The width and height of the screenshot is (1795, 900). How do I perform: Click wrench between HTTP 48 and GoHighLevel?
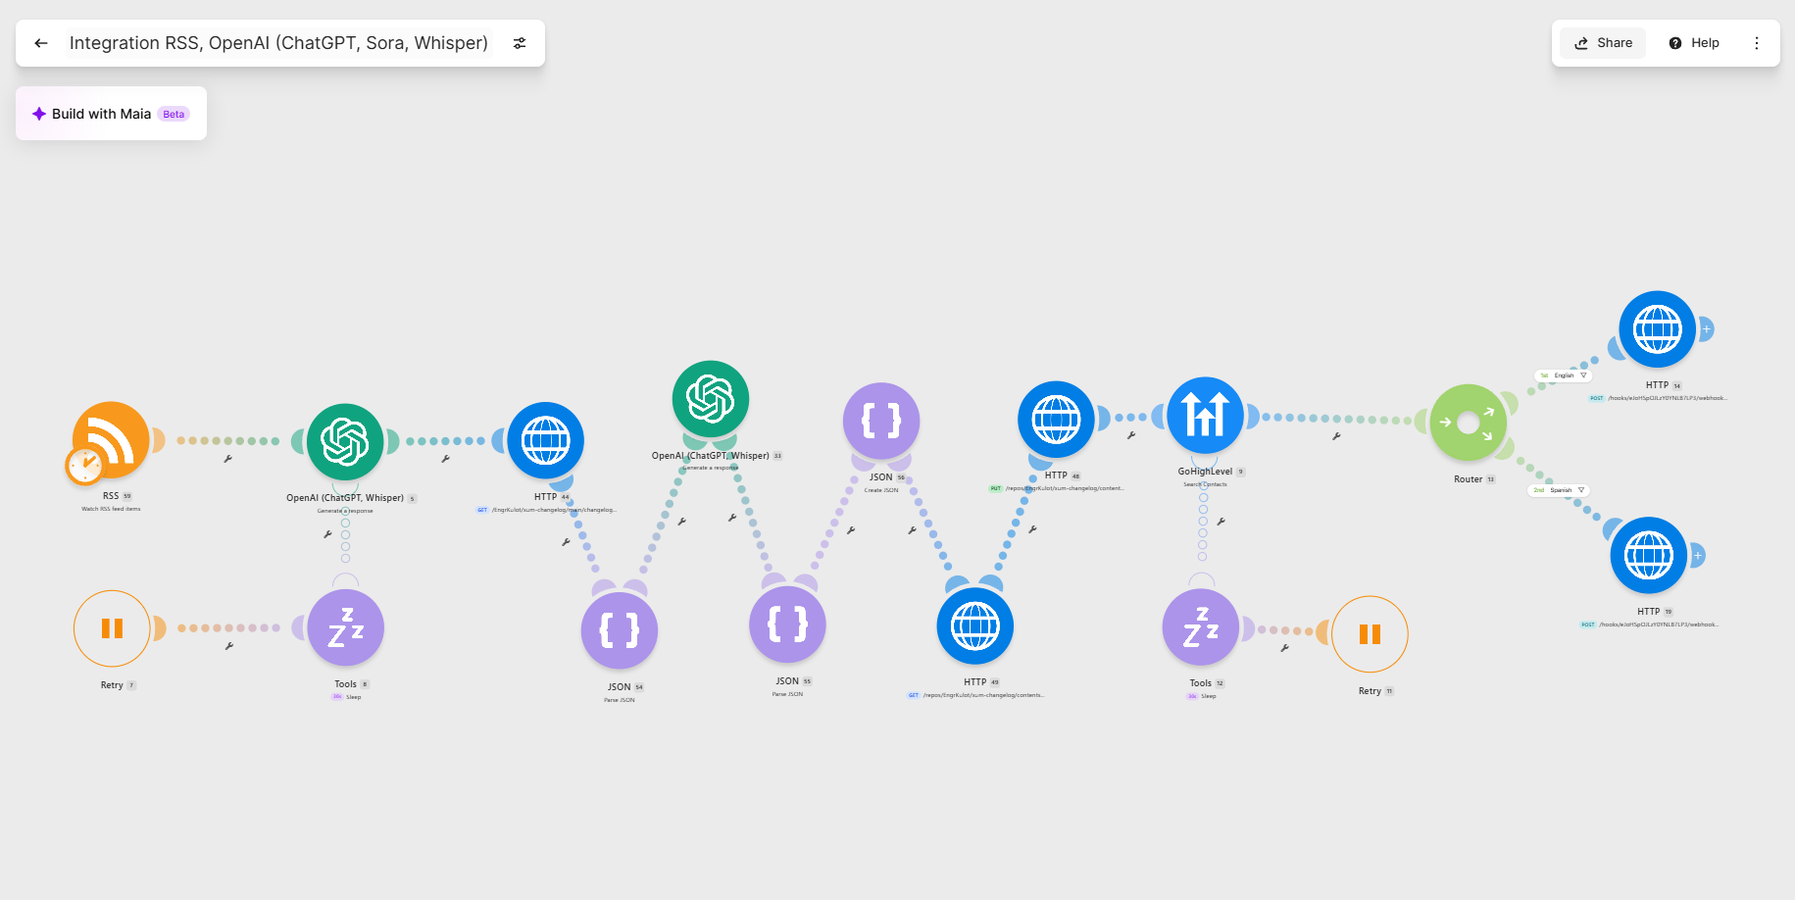(x=1130, y=435)
